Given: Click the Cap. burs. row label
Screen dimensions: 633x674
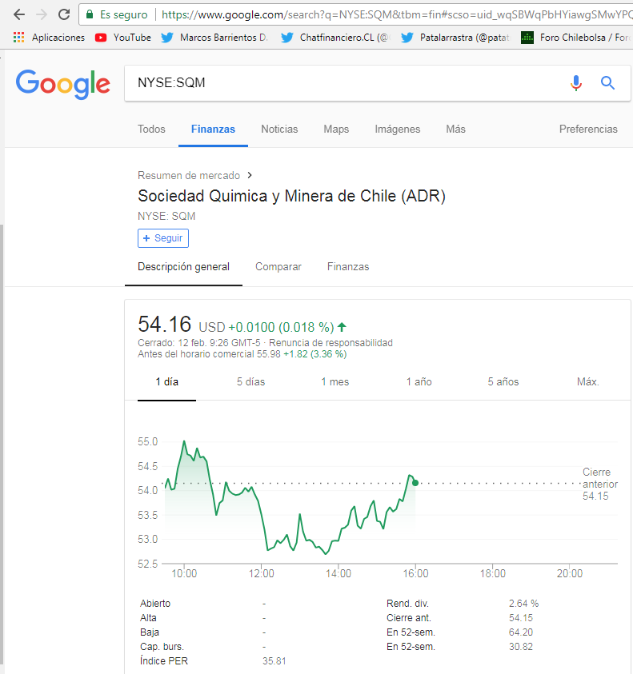Looking at the screenshot, I should click(x=162, y=647).
